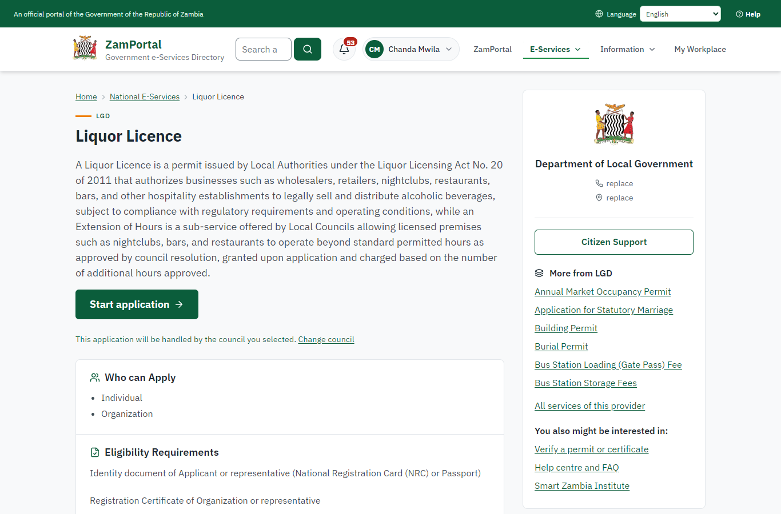Click the Who can Apply people icon
The width and height of the screenshot is (781, 514).
coord(95,378)
